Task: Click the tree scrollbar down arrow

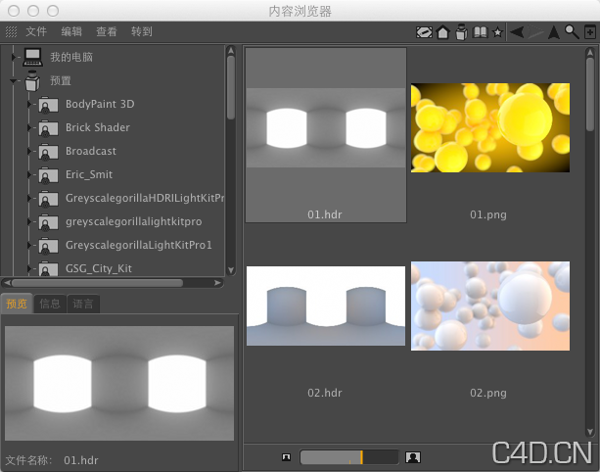Action: coord(231,270)
